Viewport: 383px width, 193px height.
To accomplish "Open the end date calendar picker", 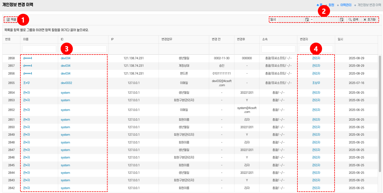I will (x=342, y=20).
